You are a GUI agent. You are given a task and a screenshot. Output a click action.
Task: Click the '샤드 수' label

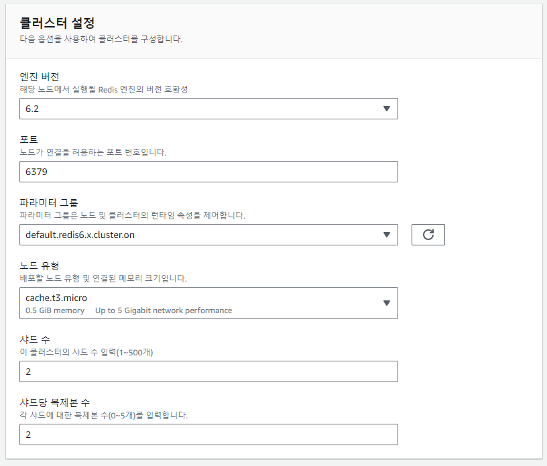click(35, 339)
